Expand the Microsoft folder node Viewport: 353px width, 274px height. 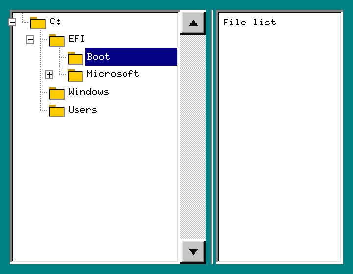pos(49,75)
